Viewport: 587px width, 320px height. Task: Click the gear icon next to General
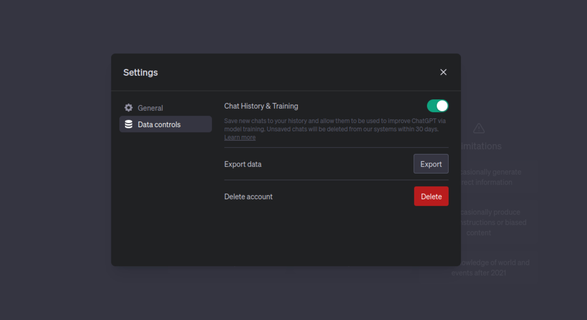pyautogui.click(x=128, y=108)
